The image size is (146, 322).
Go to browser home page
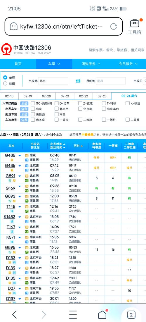102,314
